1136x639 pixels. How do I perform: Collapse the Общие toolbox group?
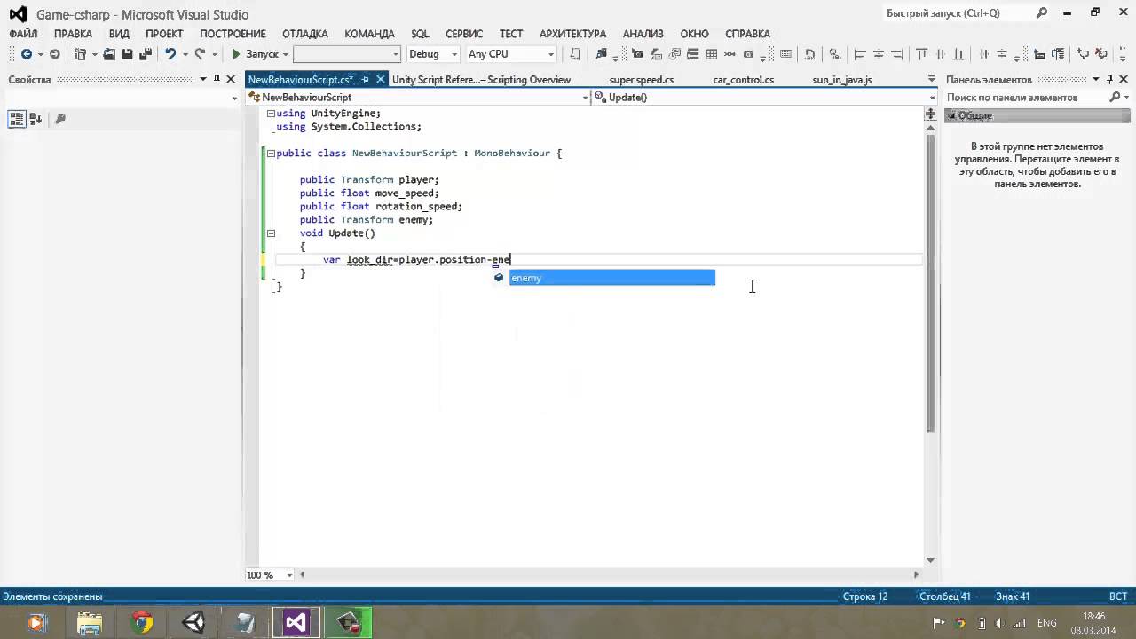[x=951, y=115]
